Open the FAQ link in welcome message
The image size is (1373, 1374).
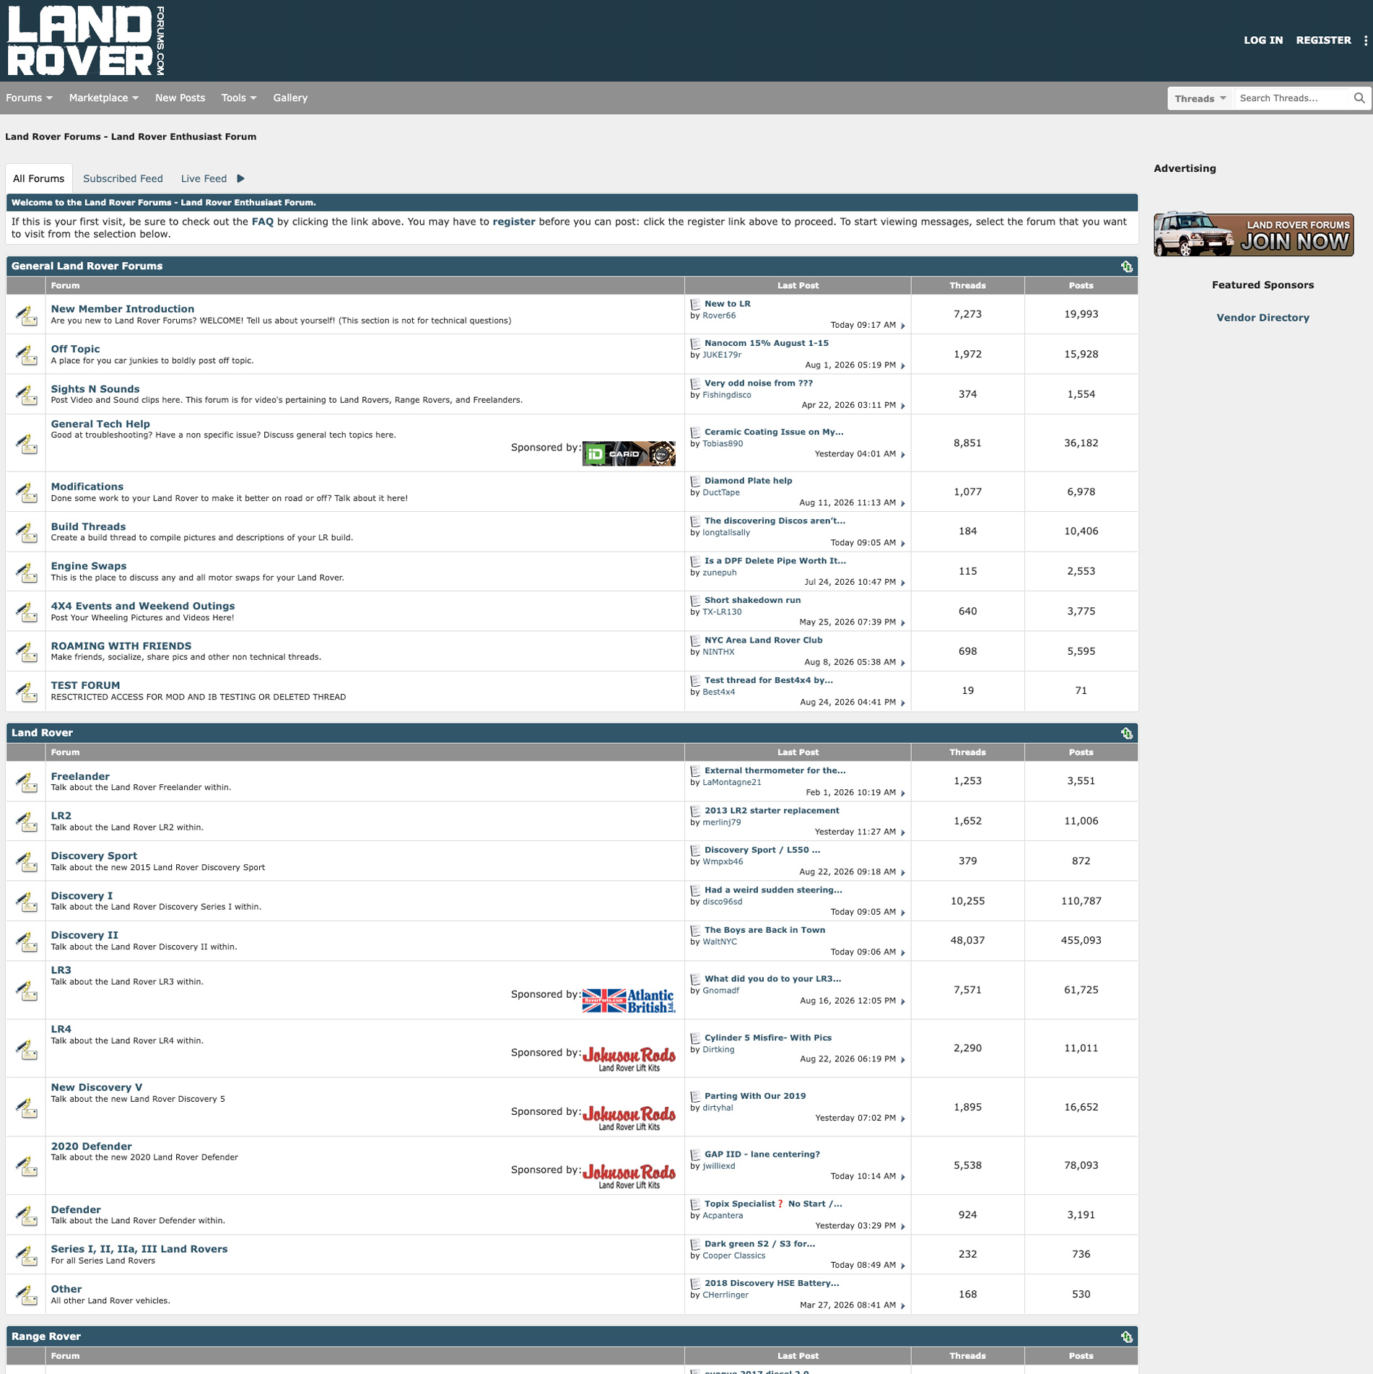(263, 222)
